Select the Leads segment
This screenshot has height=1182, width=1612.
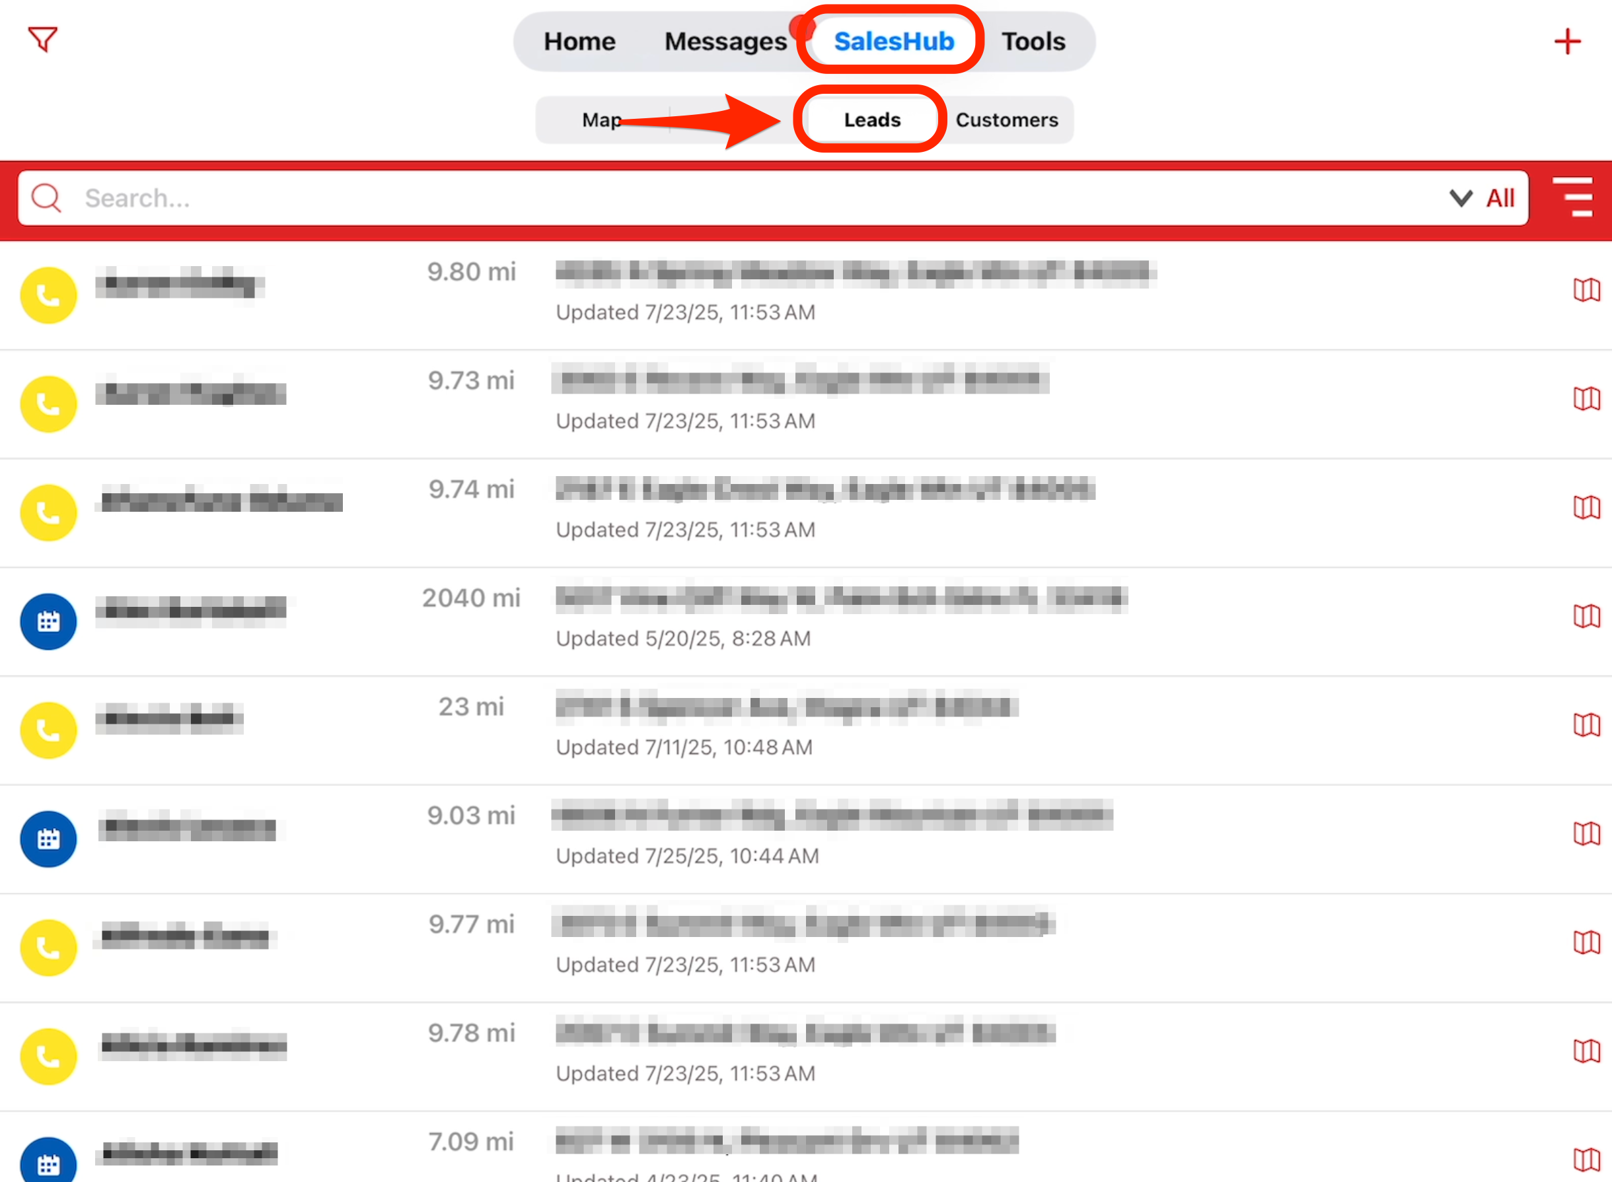[x=871, y=120]
